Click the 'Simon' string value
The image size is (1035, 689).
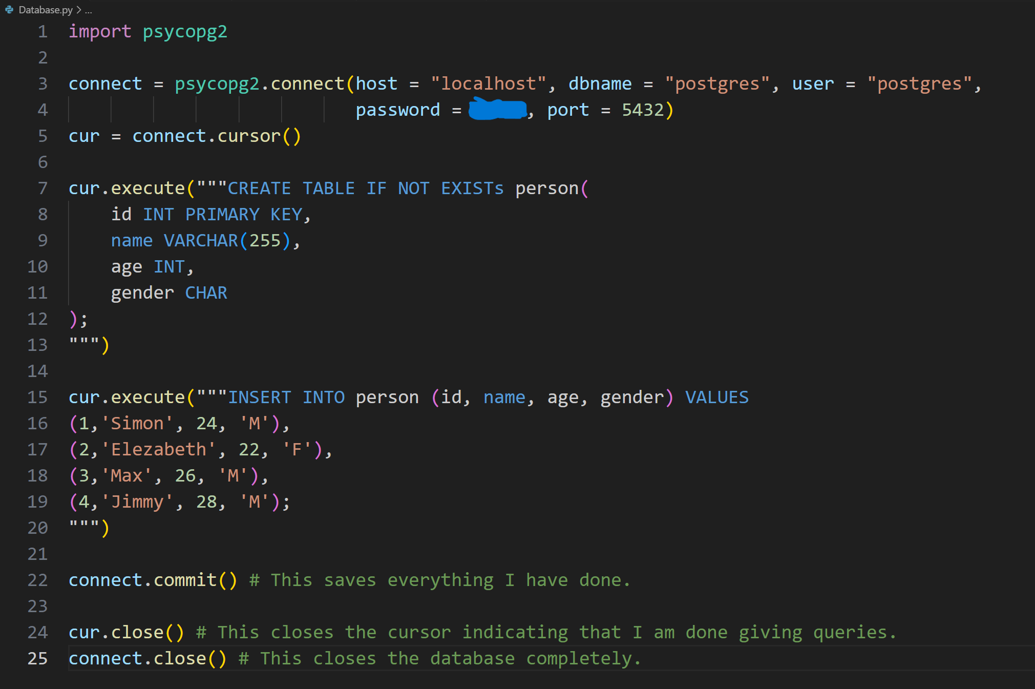pos(137,424)
